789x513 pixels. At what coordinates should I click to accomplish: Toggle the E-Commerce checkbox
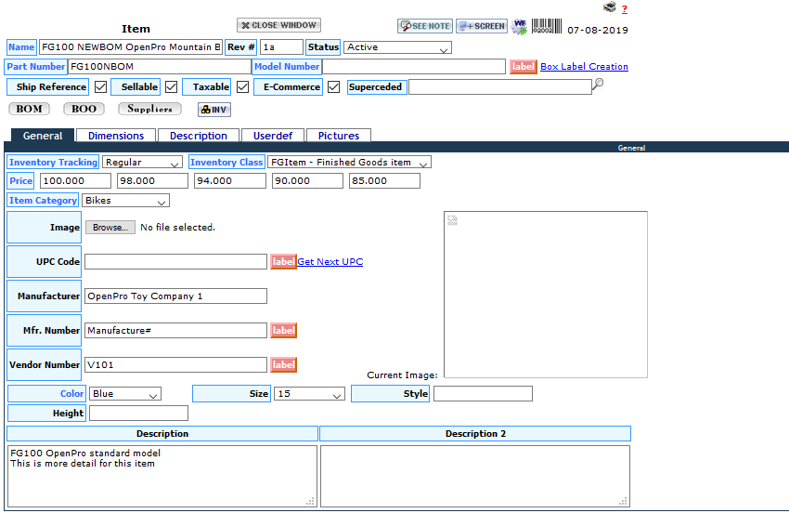click(334, 87)
